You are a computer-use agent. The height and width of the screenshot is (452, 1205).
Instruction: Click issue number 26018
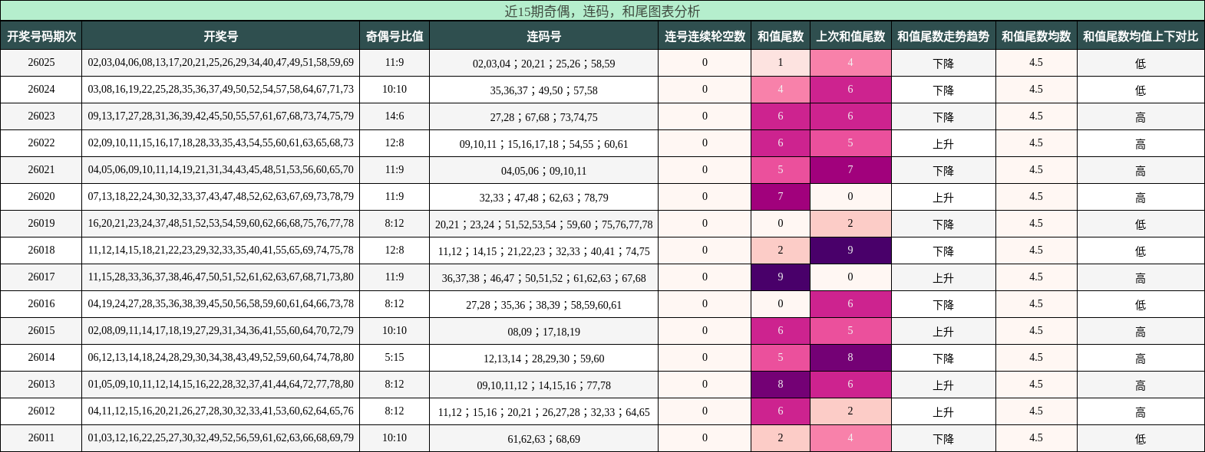41,251
